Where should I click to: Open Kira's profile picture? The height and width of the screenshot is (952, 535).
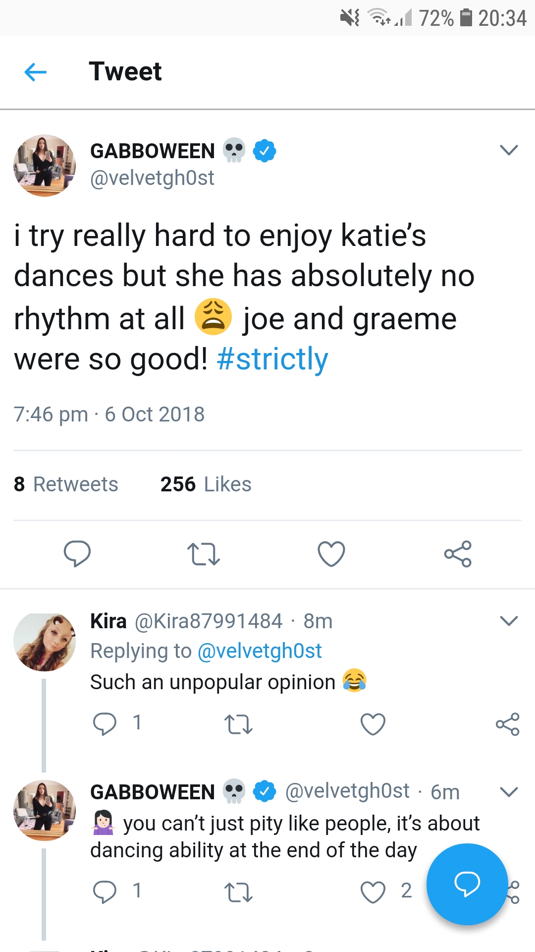point(45,642)
